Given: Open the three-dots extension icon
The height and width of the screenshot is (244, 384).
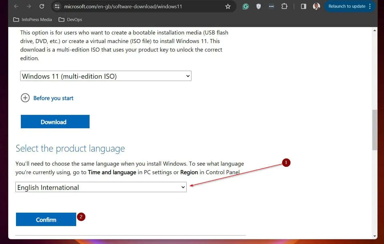Looking at the screenshot, I should point(271,6).
